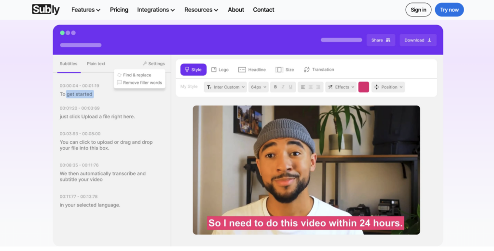Click the Subly logo
This screenshot has height=251, width=494.
coord(46,10)
